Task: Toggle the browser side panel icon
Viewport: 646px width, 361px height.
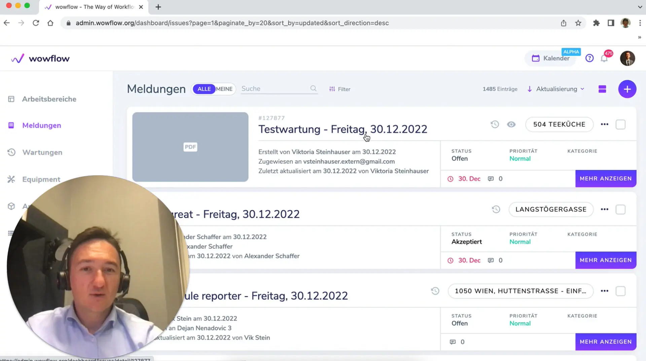Action: pos(611,23)
